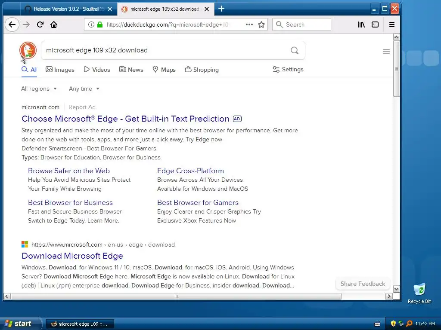Screen dimensions: 441x330
Task: Expand the All regions dropdown
Action: click(39, 89)
